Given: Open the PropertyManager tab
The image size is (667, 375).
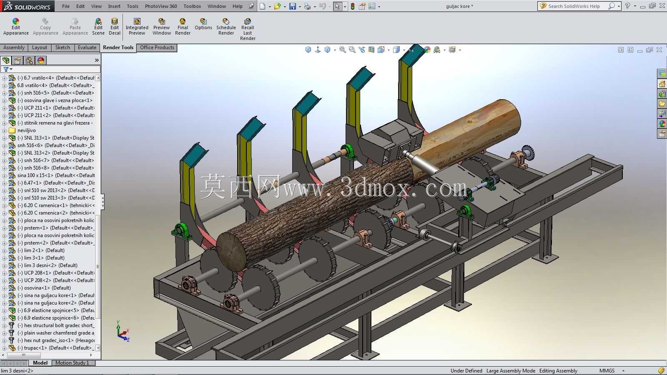Looking at the screenshot, I should point(18,60).
